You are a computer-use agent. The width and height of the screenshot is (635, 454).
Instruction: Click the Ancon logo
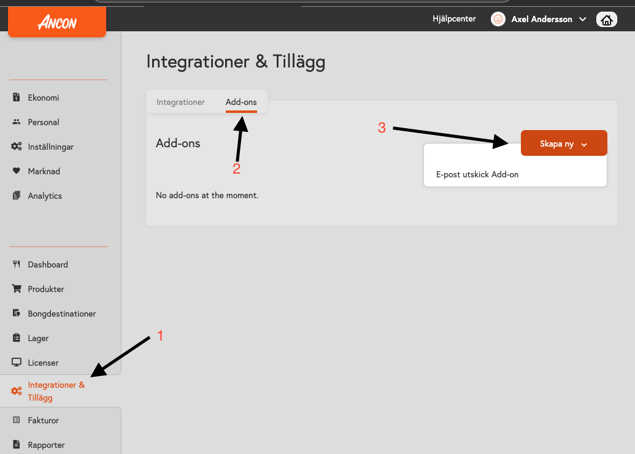57,23
